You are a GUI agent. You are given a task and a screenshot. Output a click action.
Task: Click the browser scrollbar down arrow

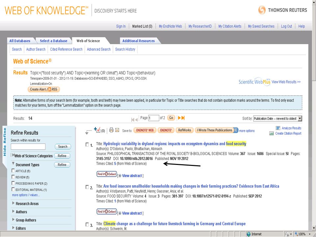click(x=314, y=228)
